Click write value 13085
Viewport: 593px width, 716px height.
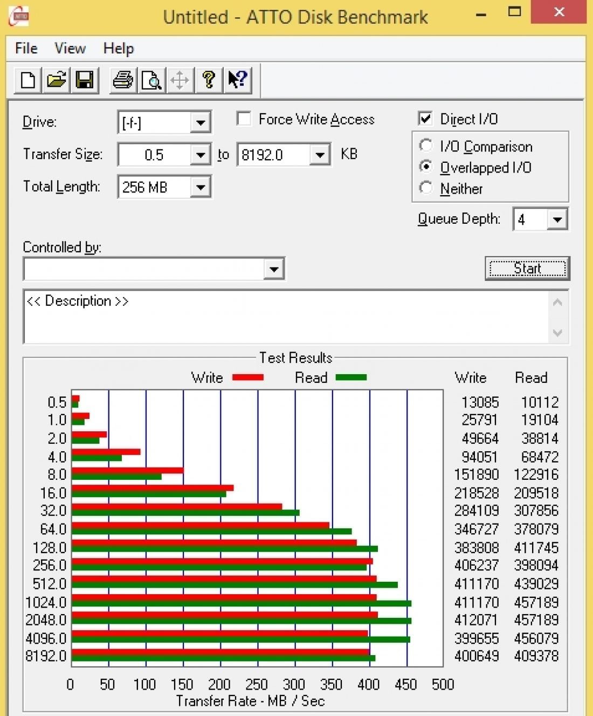tap(480, 402)
